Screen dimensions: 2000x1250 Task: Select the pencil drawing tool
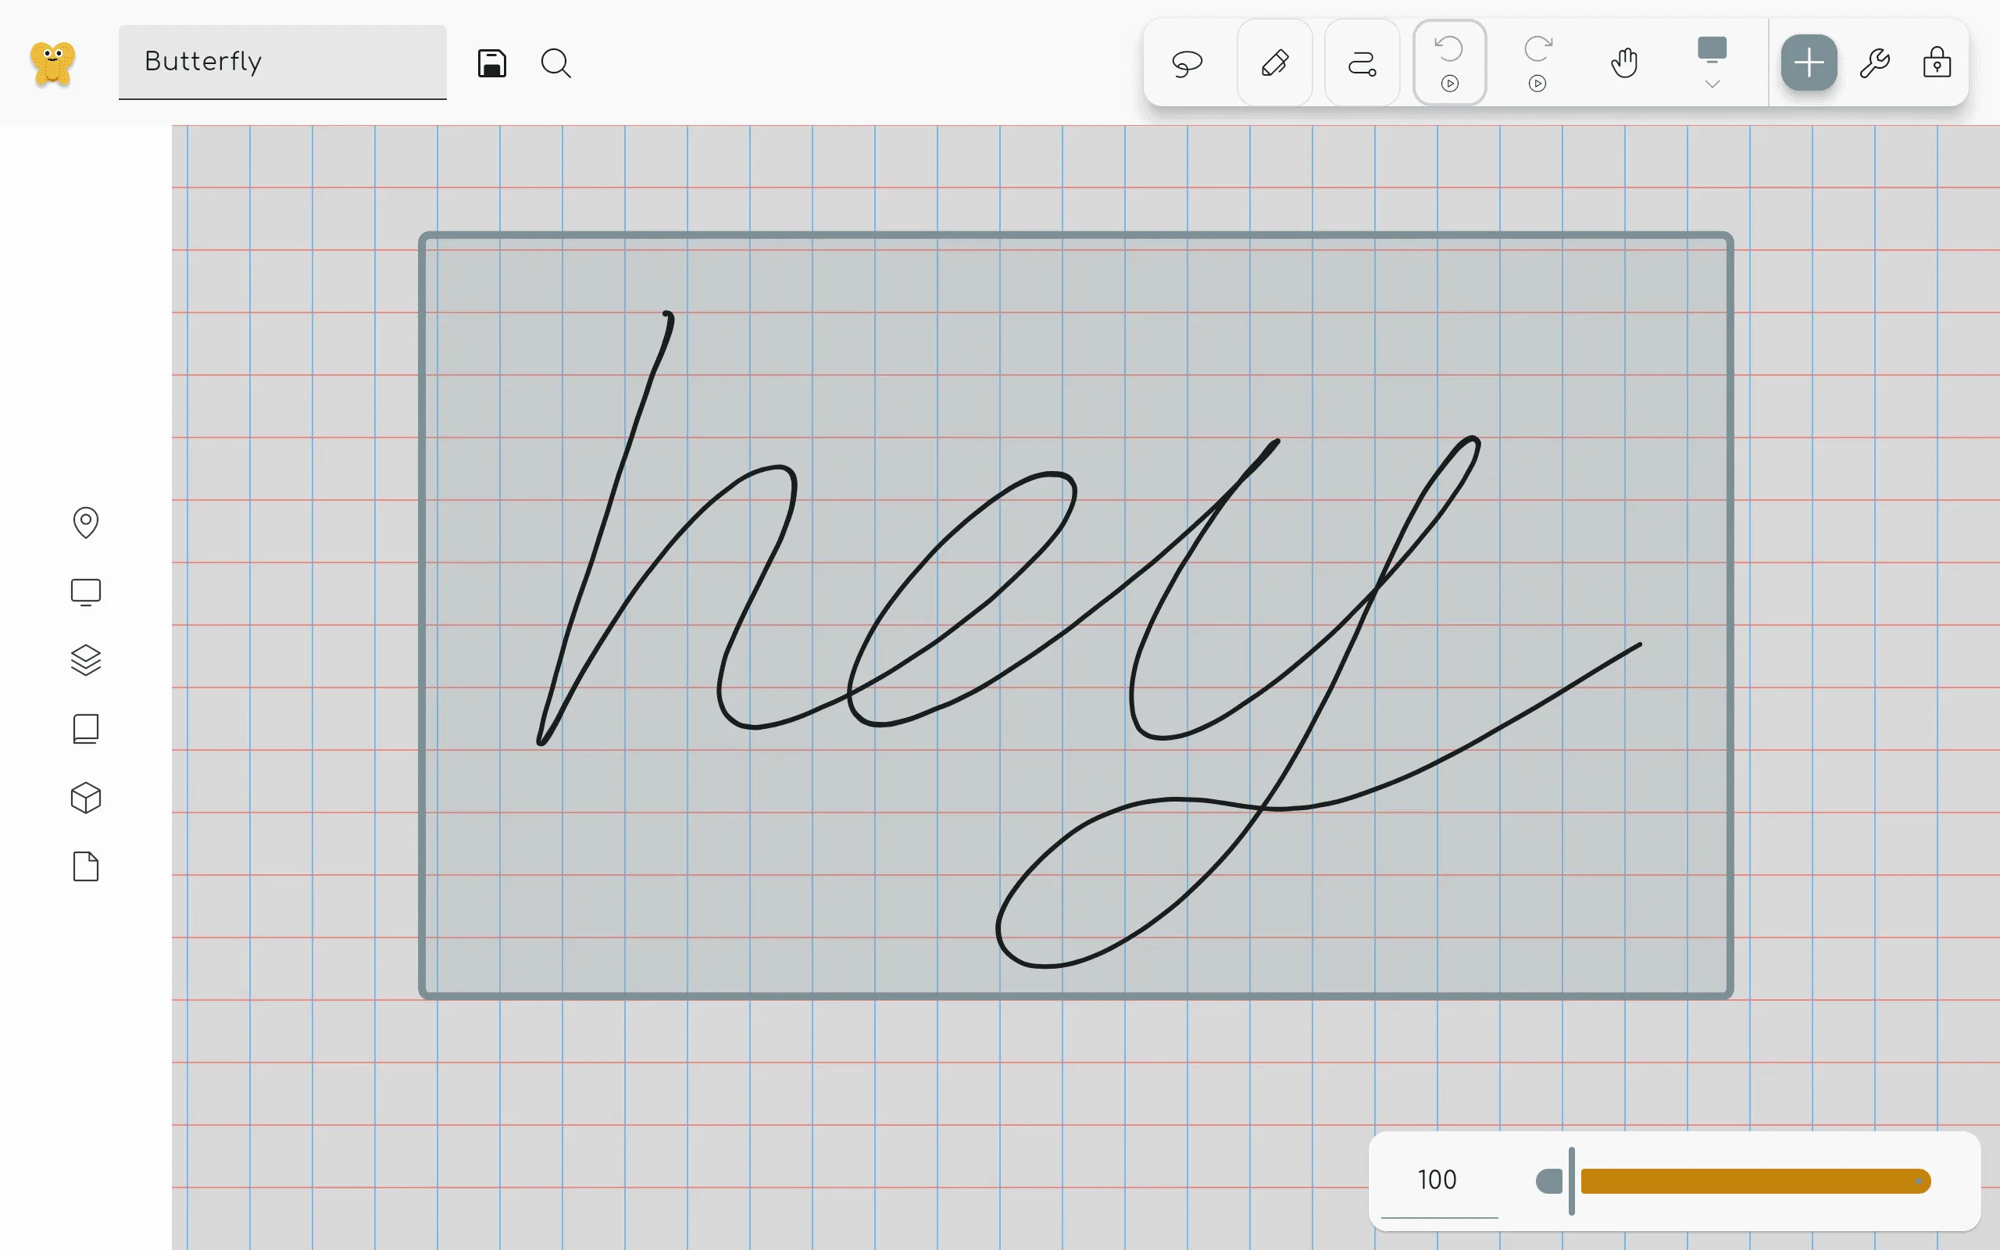click(1274, 62)
